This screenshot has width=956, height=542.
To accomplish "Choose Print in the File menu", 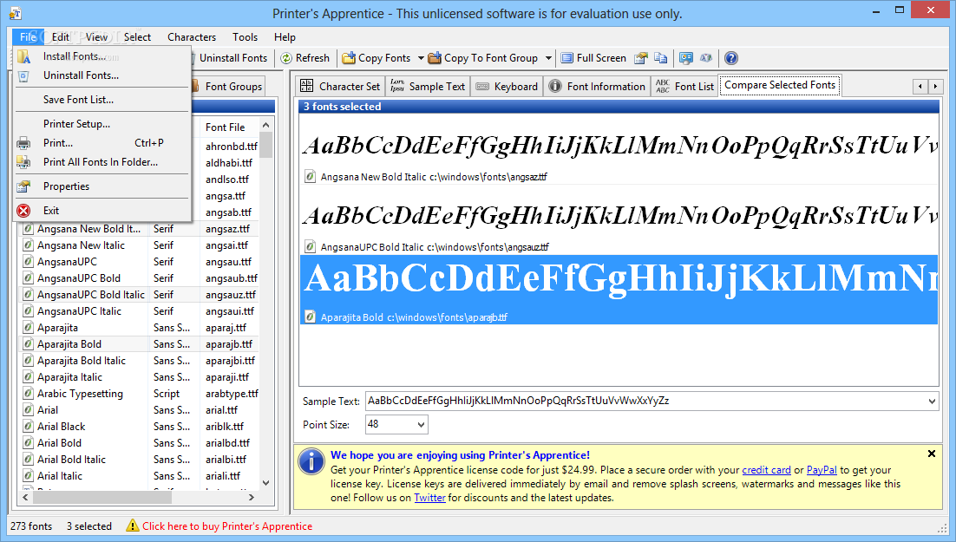I will [x=101, y=143].
